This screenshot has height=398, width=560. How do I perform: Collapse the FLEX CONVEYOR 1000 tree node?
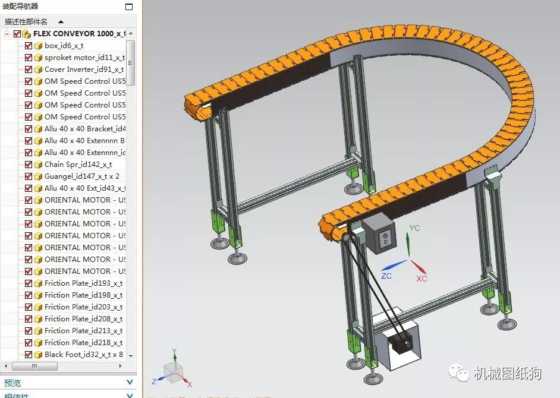point(7,34)
